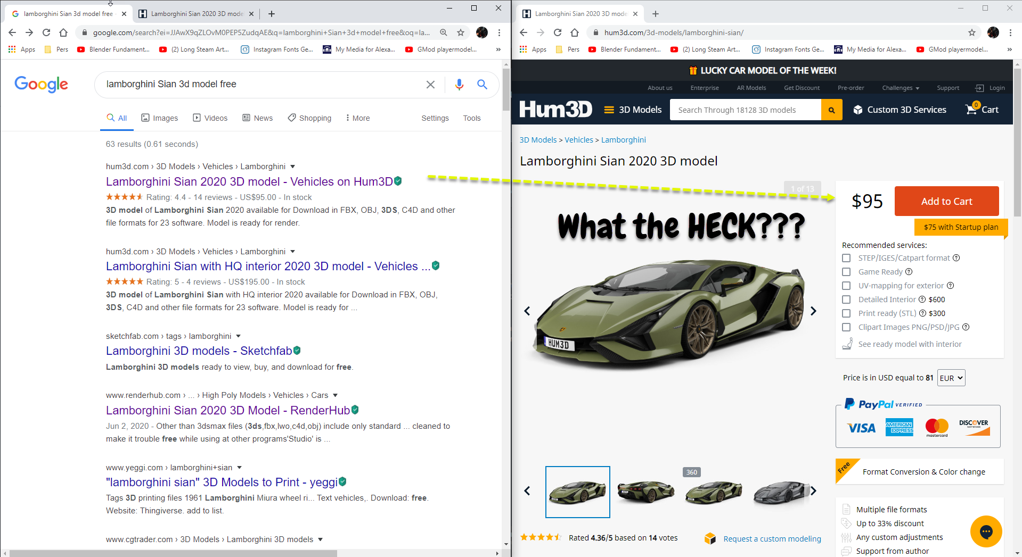
Task: Open Lamborghini Sian 2020 RenderHub result
Action: pyautogui.click(x=228, y=410)
